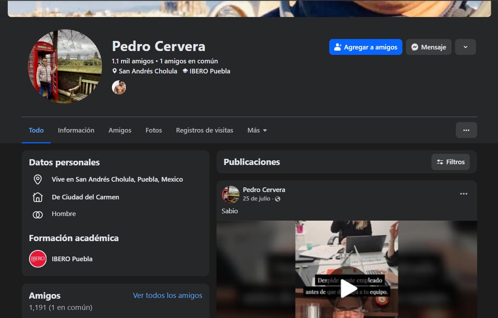Click the public globe icon on the post
Image resolution: width=498 pixels, height=318 pixels.
[x=278, y=199]
